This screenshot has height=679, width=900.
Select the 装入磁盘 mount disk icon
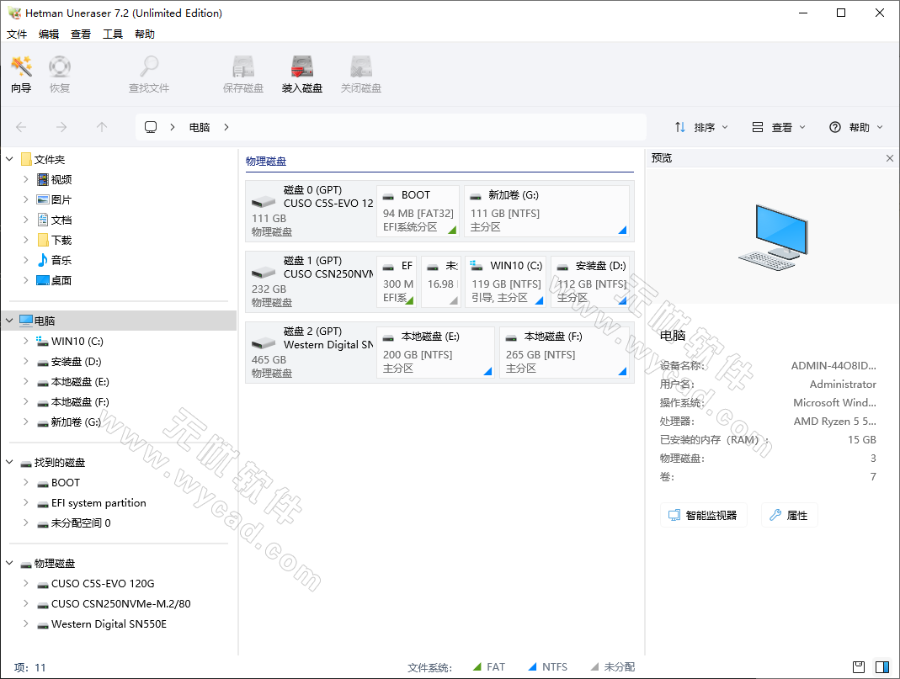click(301, 72)
